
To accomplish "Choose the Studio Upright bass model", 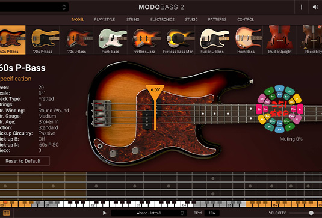I will point(280,40).
